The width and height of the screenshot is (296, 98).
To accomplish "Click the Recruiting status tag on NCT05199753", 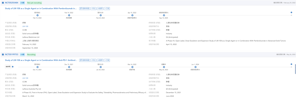I will click(31, 54).
